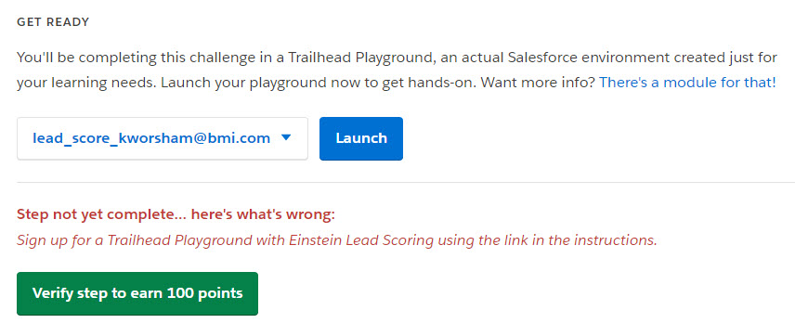The image size is (795, 336).
Task: Launch the selected Trailhead Playground
Action: point(361,138)
